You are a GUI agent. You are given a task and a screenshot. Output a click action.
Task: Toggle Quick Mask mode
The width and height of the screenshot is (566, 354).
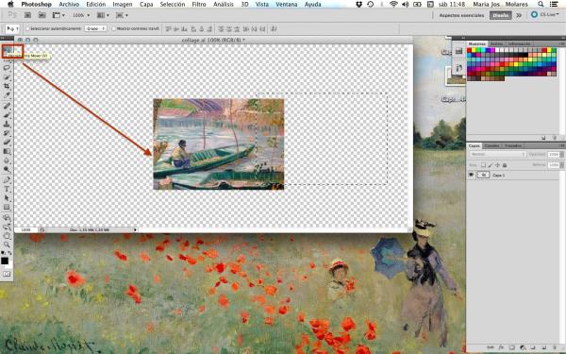[x=7, y=274]
